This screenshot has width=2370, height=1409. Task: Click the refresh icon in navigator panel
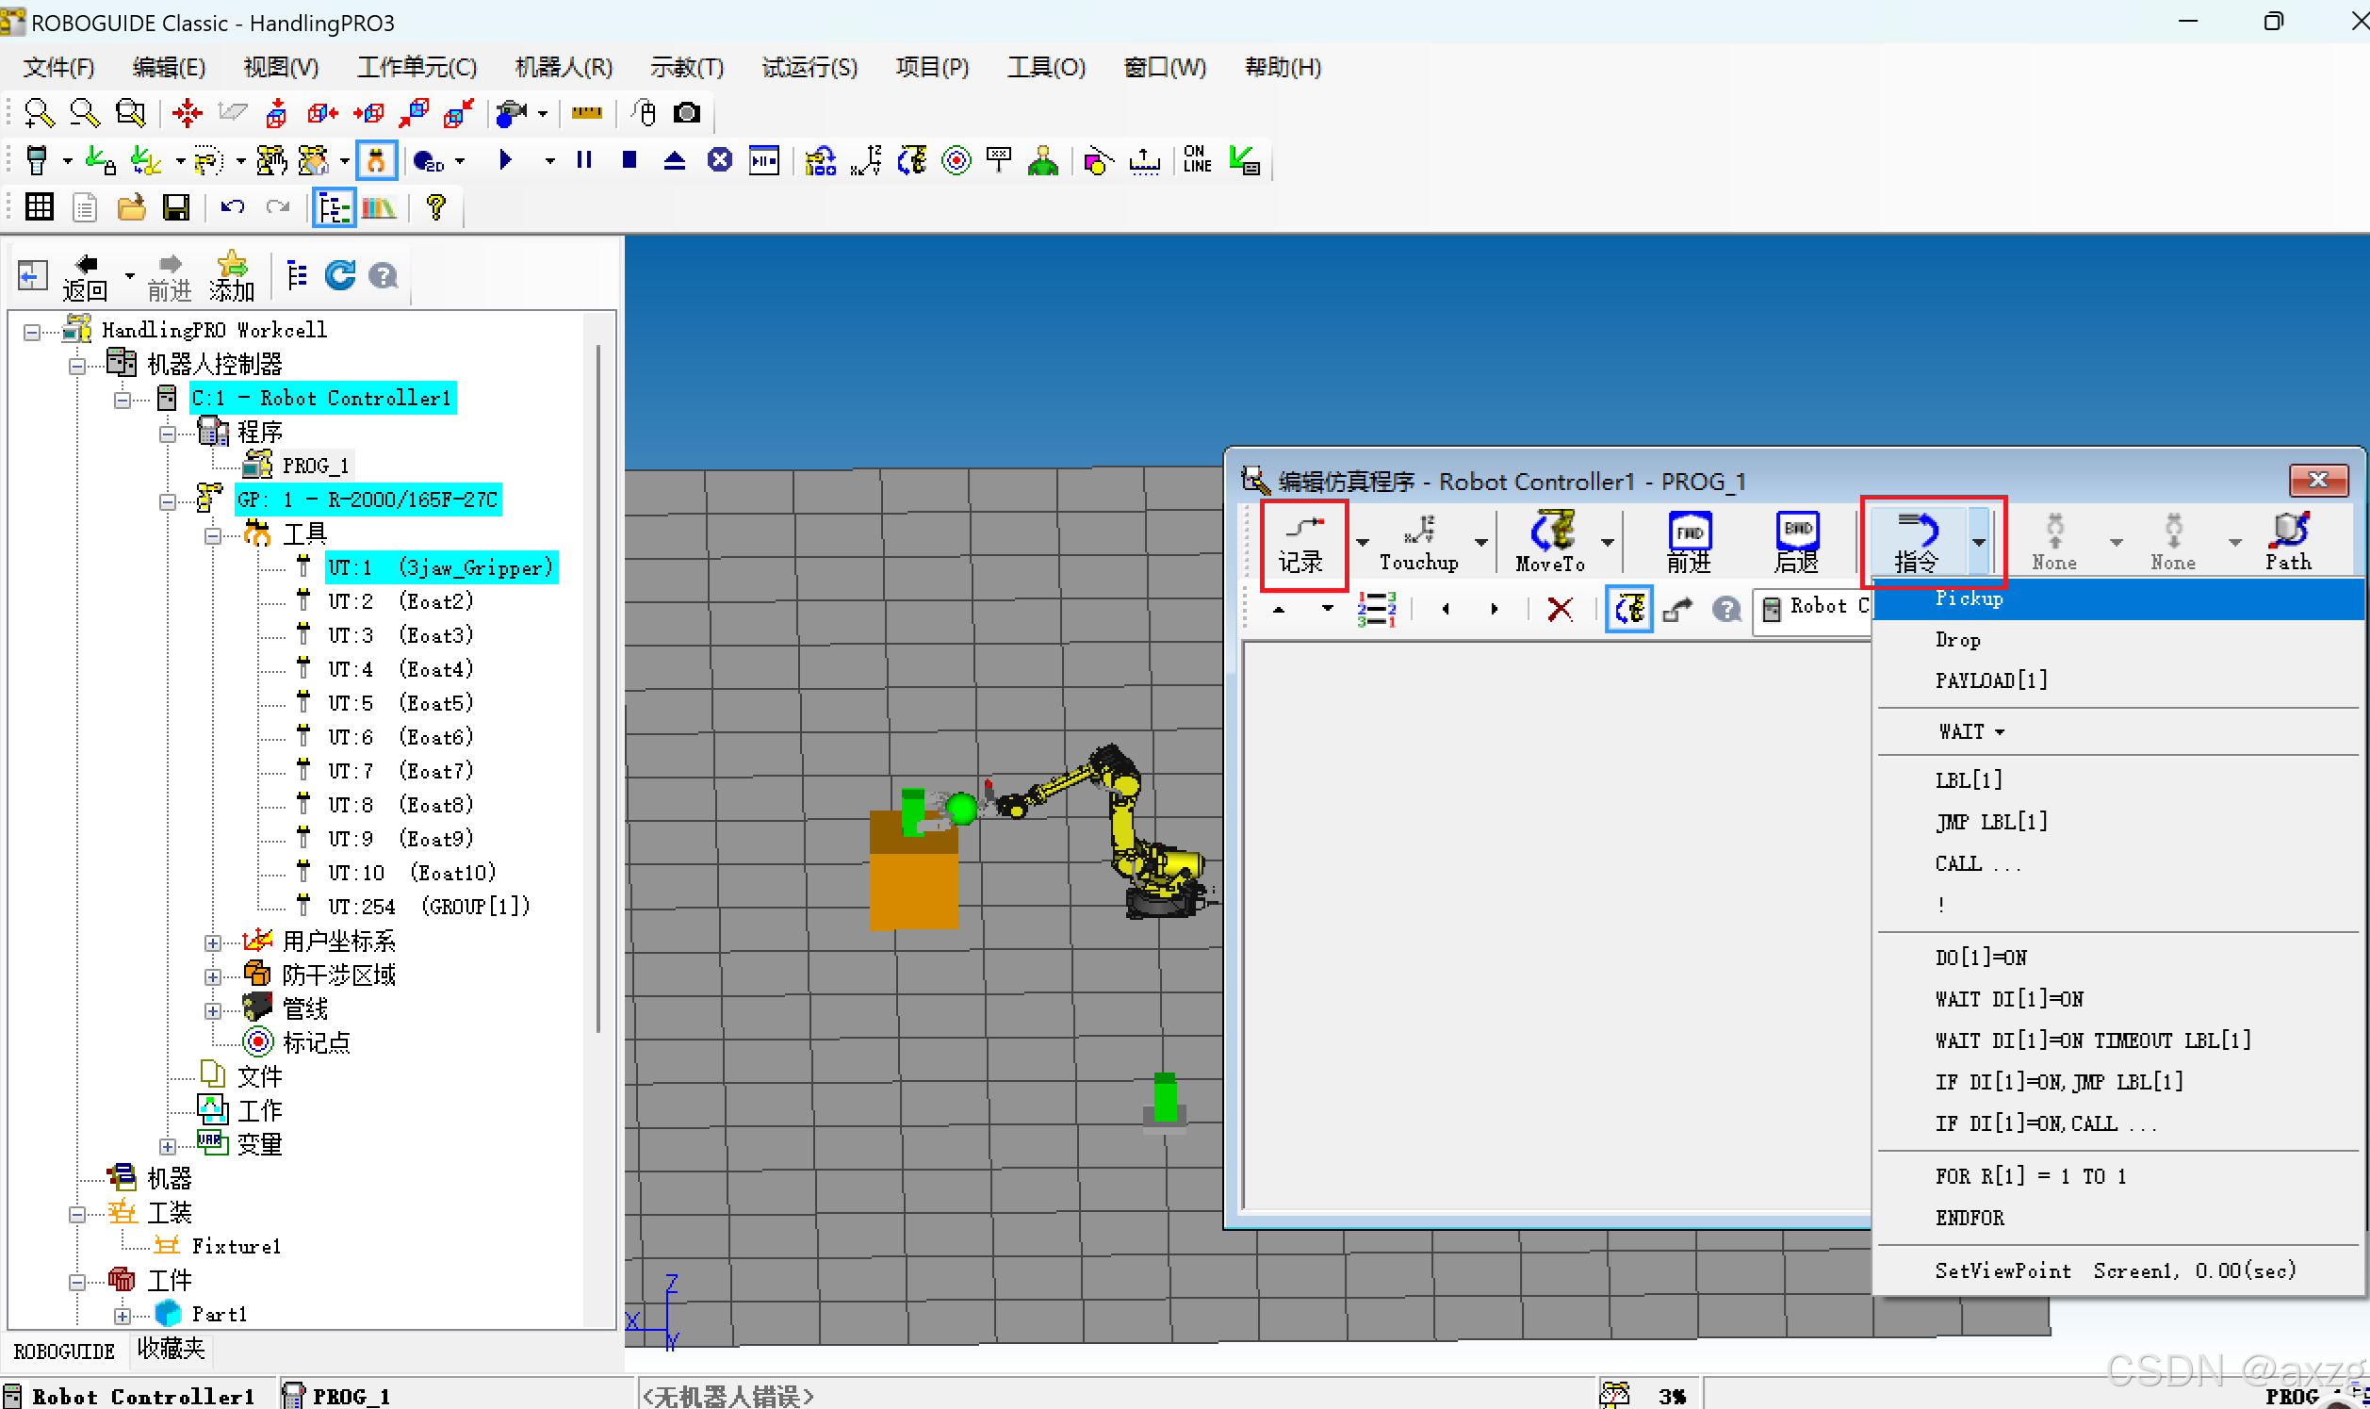click(x=340, y=276)
